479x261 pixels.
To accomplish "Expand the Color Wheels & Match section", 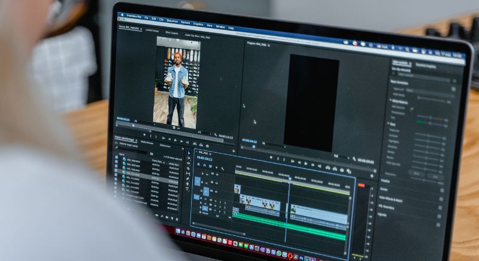I will tap(392, 200).
